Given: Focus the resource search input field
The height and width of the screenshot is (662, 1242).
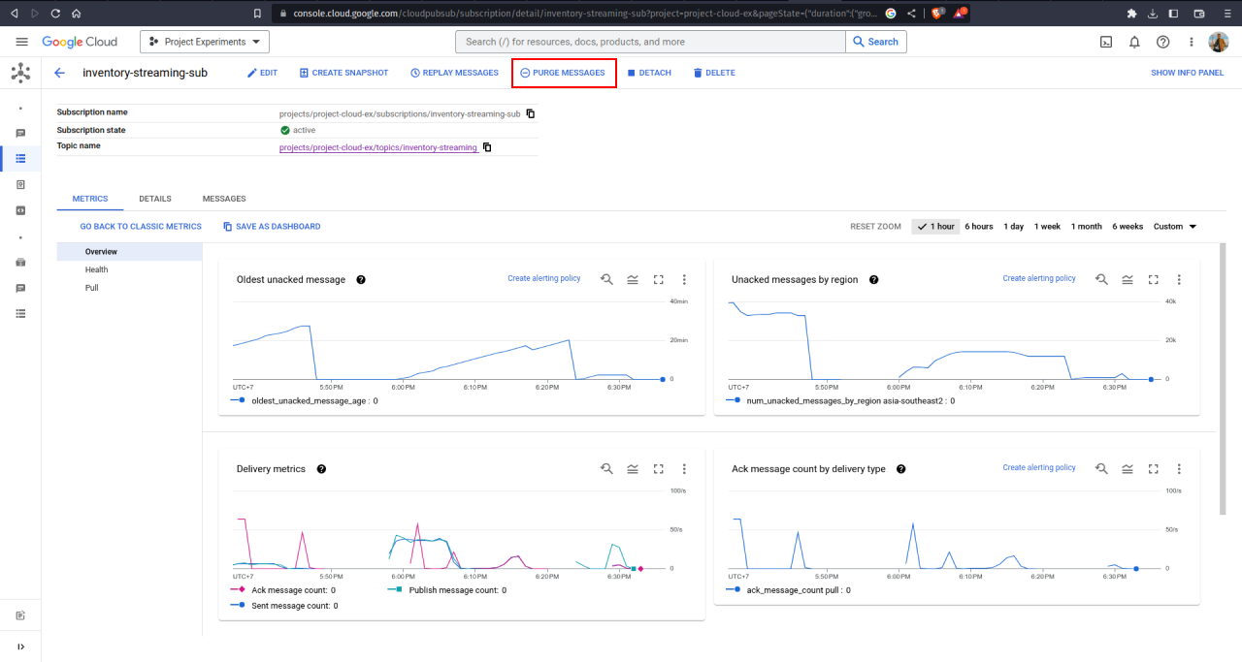Looking at the screenshot, I should pyautogui.click(x=650, y=42).
